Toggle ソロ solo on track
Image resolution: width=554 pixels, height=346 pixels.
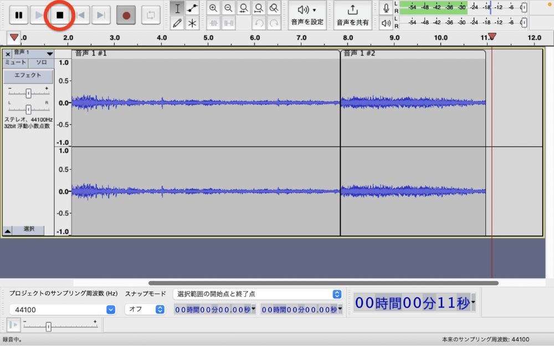click(42, 63)
